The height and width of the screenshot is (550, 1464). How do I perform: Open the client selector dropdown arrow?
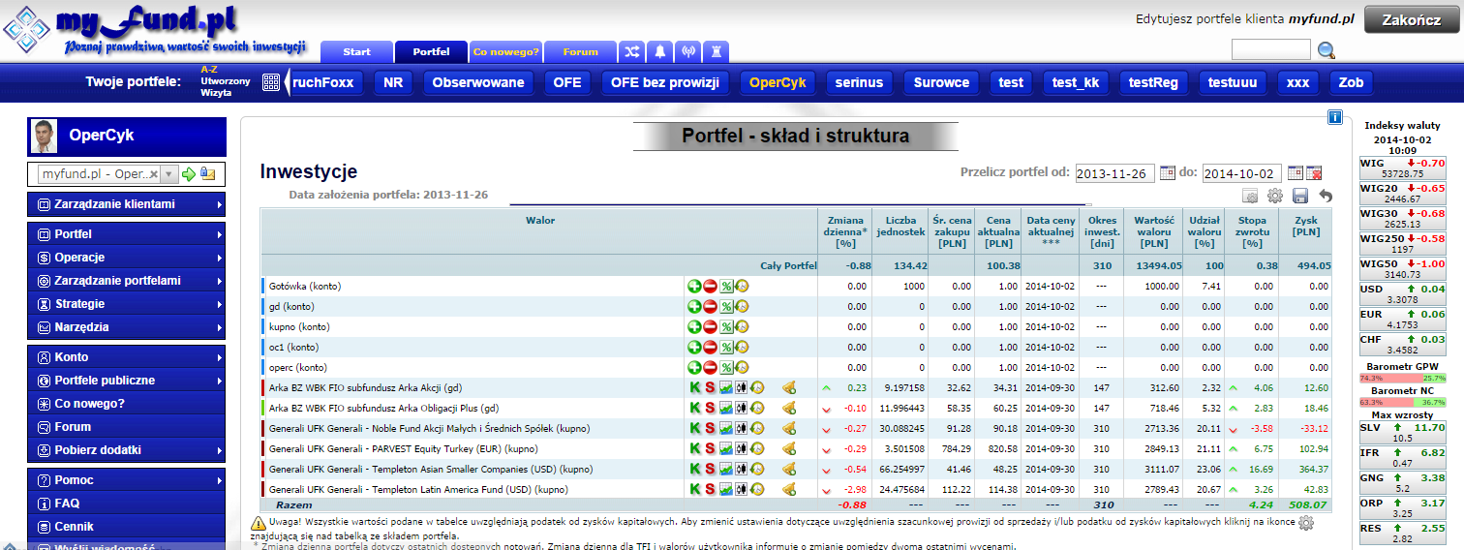coord(169,174)
